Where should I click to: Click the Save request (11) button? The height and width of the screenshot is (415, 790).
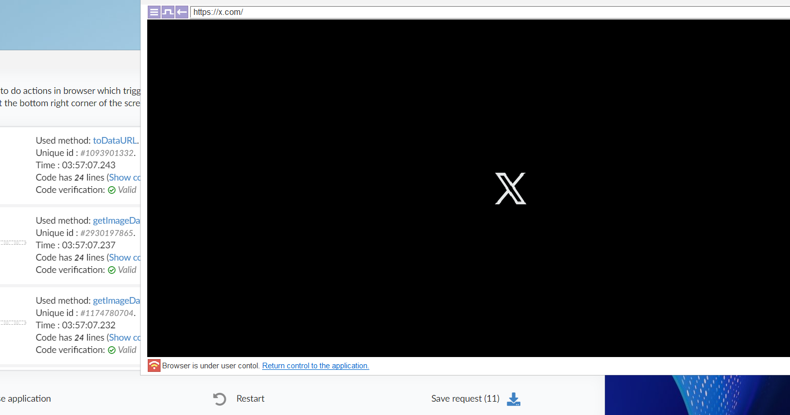coord(465,399)
